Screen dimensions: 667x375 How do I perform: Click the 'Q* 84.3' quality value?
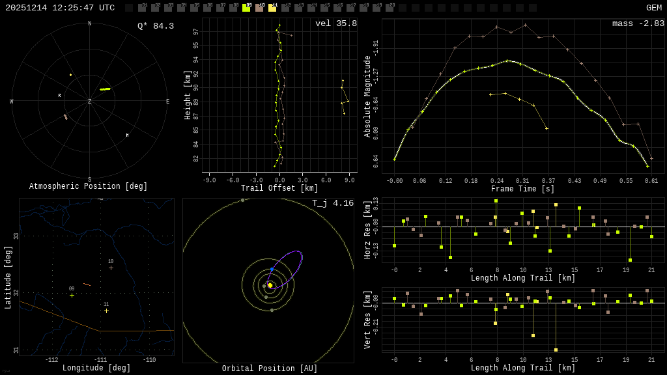155,26
